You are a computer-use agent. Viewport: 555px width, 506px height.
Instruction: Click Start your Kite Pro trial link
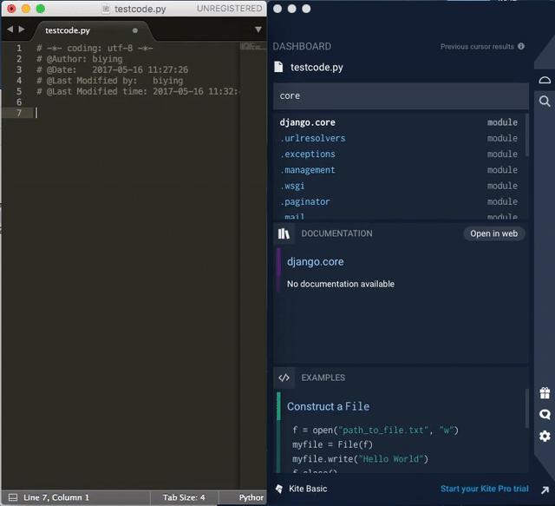[x=484, y=489]
